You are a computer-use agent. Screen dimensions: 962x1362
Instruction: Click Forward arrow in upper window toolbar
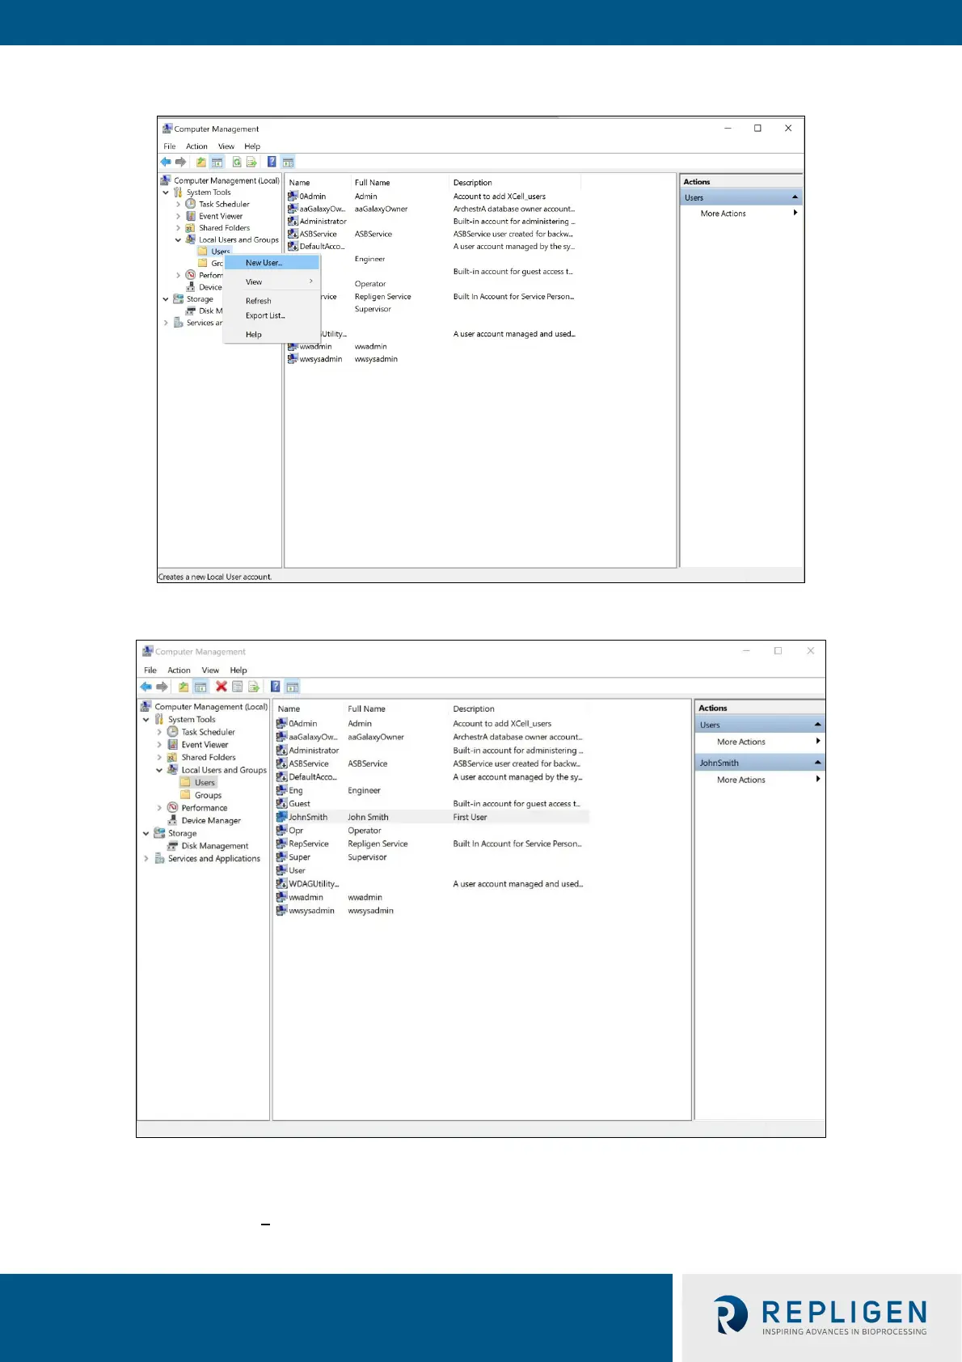pos(180,162)
